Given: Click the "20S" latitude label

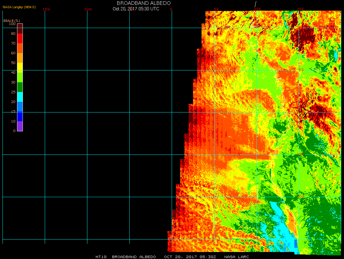Looking at the screenshot, I should [301, 197].
